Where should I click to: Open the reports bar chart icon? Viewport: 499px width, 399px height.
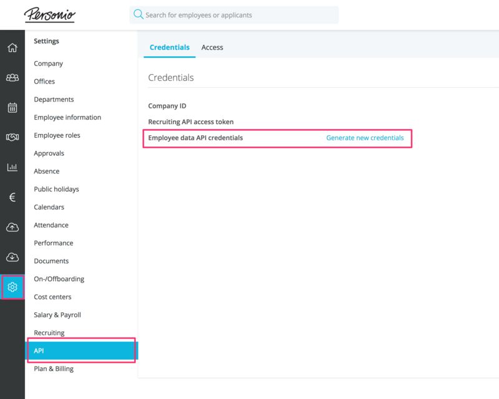[12, 167]
